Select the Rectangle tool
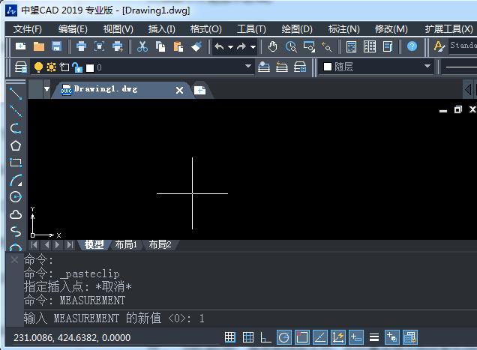Screen dimensions: 477x350 (x=16, y=163)
